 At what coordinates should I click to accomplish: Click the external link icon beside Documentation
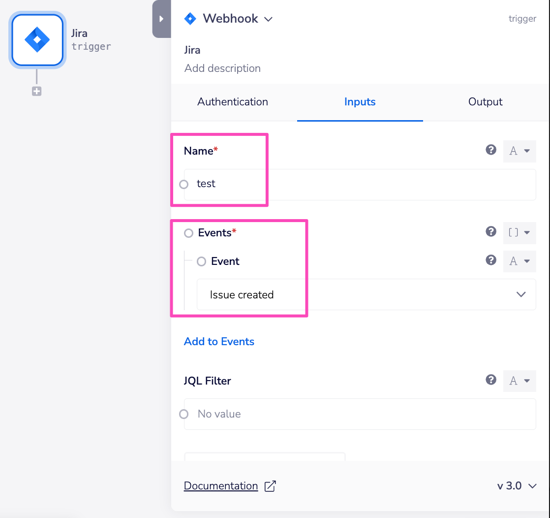tap(270, 486)
